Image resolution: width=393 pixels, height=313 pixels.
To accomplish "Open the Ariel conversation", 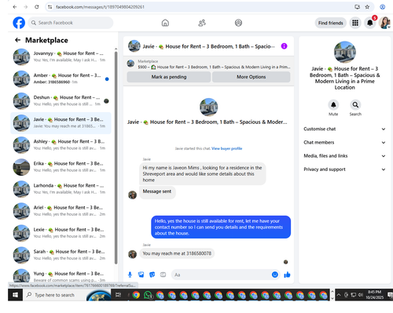I will [x=61, y=211].
